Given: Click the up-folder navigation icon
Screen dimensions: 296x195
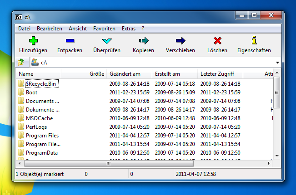Looking at the screenshot, I should point(21,62).
